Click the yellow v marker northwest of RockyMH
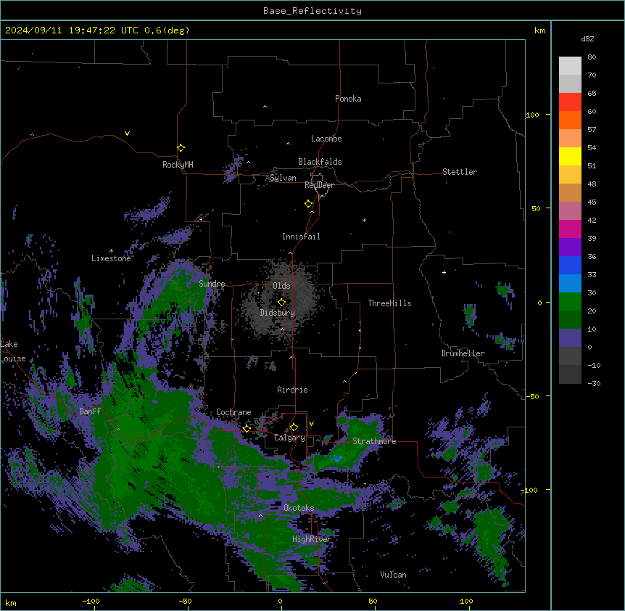Screen dimensions: 625x611 click(127, 134)
